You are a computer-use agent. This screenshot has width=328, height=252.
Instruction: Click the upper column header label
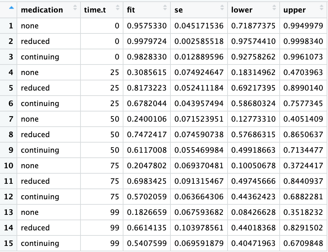[294, 10]
